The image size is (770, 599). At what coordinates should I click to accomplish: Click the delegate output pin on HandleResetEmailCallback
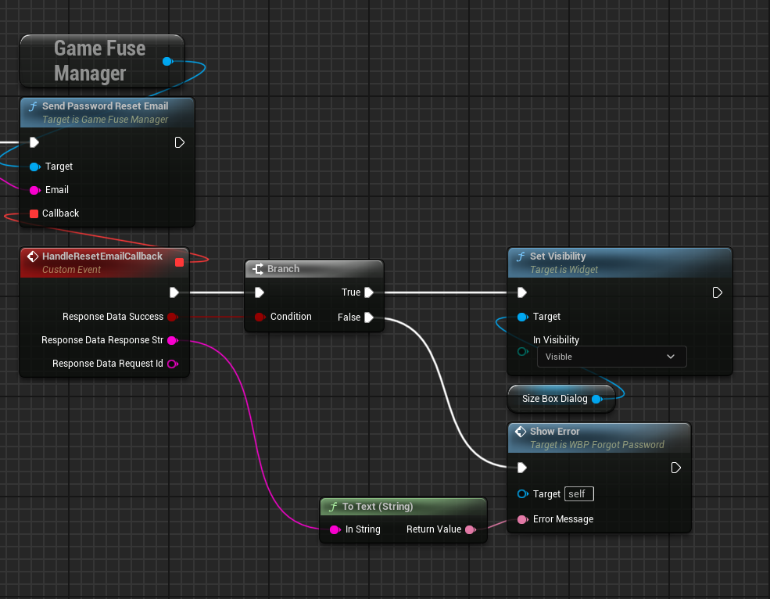tap(179, 263)
